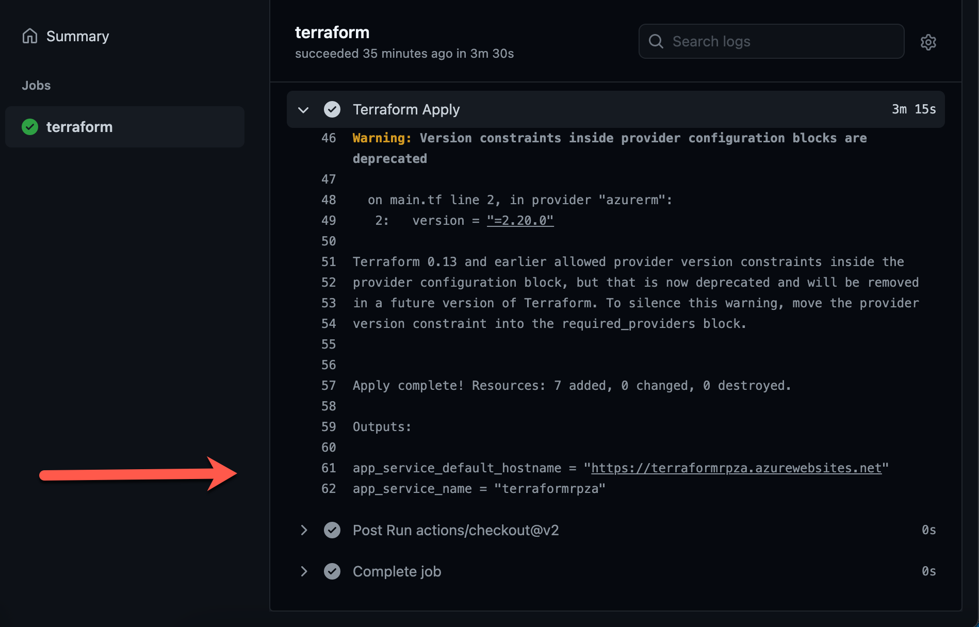Open the log settings gear

click(x=928, y=42)
